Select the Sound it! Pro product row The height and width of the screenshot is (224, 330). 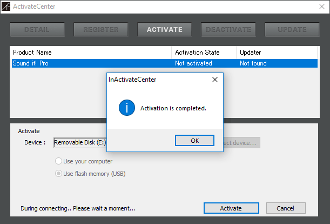coord(165,63)
